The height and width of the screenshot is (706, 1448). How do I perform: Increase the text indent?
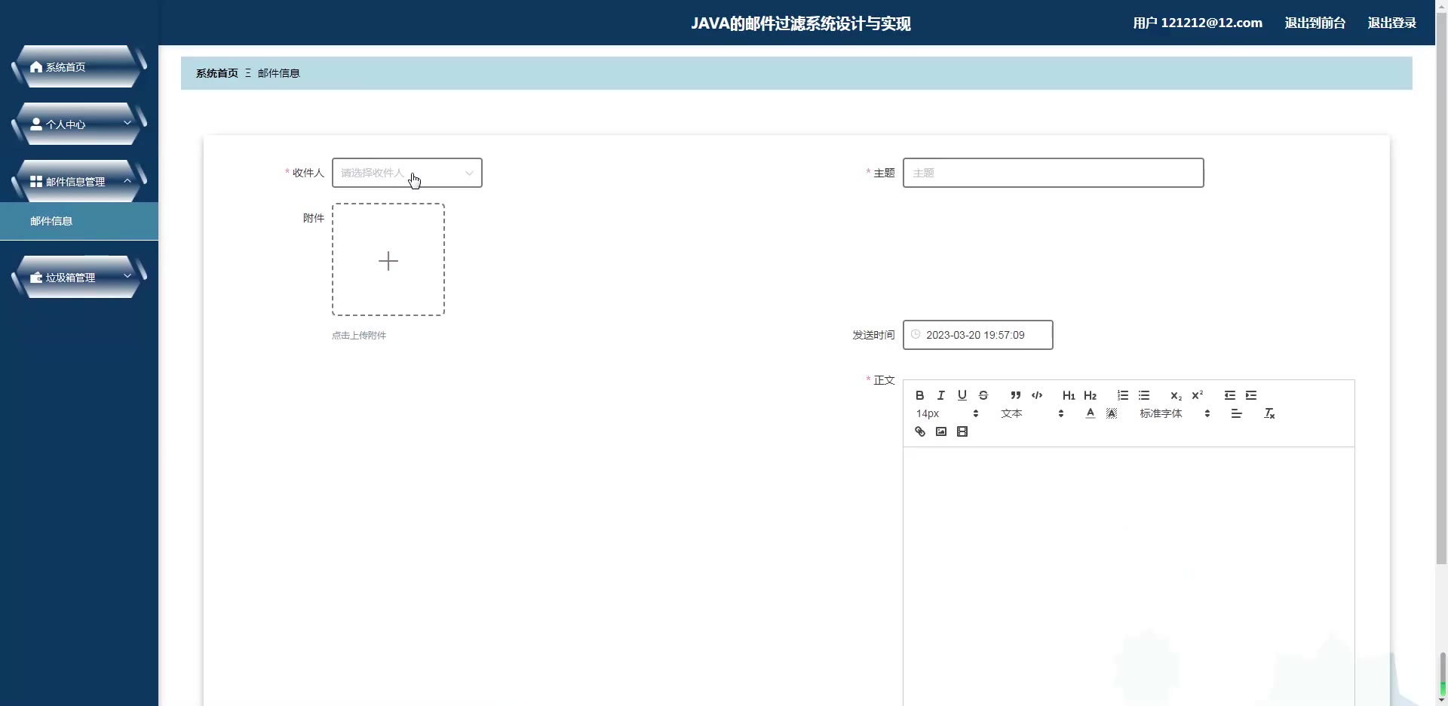point(1251,395)
